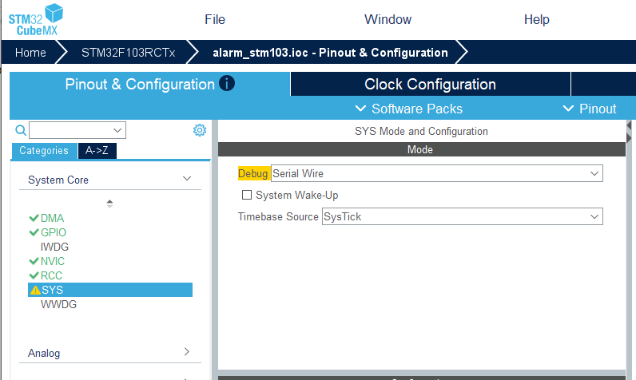Image resolution: width=636 pixels, height=380 pixels.
Task: Click the collapse arrows on the right panel edge
Action: pos(629,132)
